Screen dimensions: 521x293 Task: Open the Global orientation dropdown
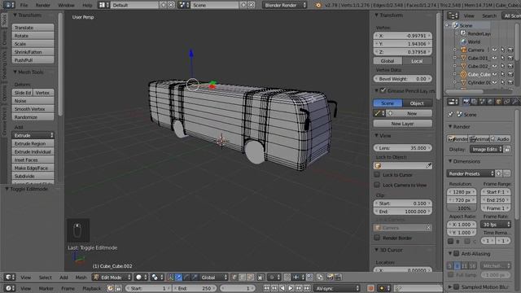pyautogui.click(x=213, y=277)
